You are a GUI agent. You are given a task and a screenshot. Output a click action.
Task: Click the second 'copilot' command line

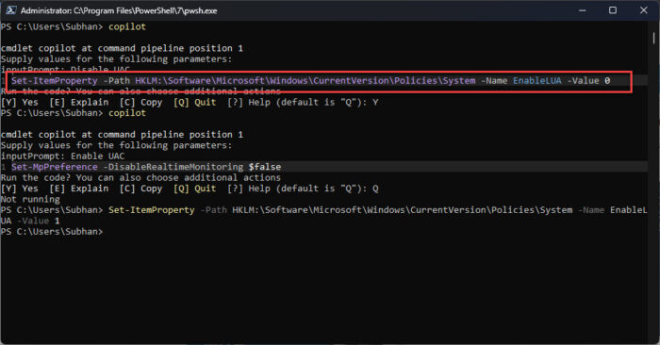coord(127,113)
